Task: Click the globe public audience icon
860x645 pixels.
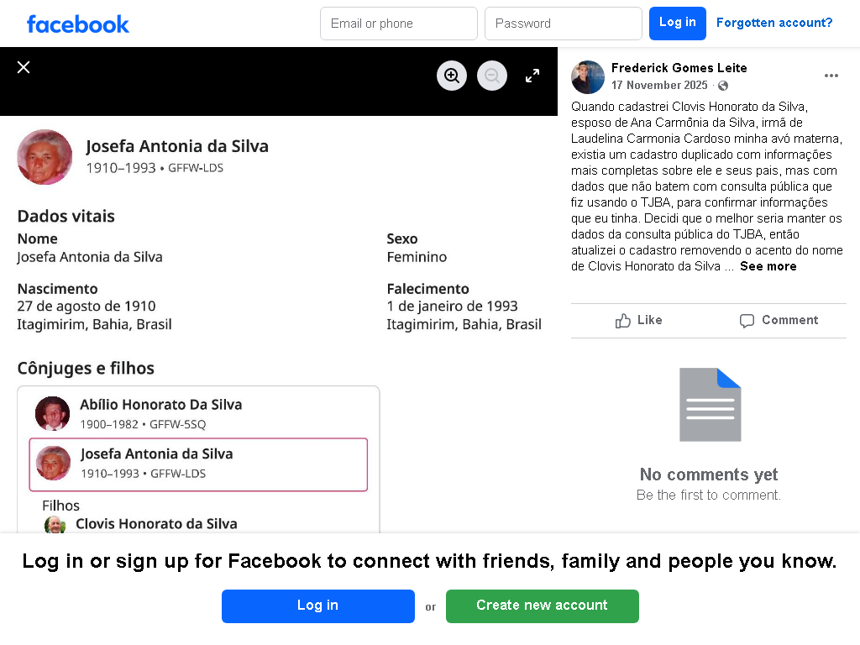Action: pos(723,86)
